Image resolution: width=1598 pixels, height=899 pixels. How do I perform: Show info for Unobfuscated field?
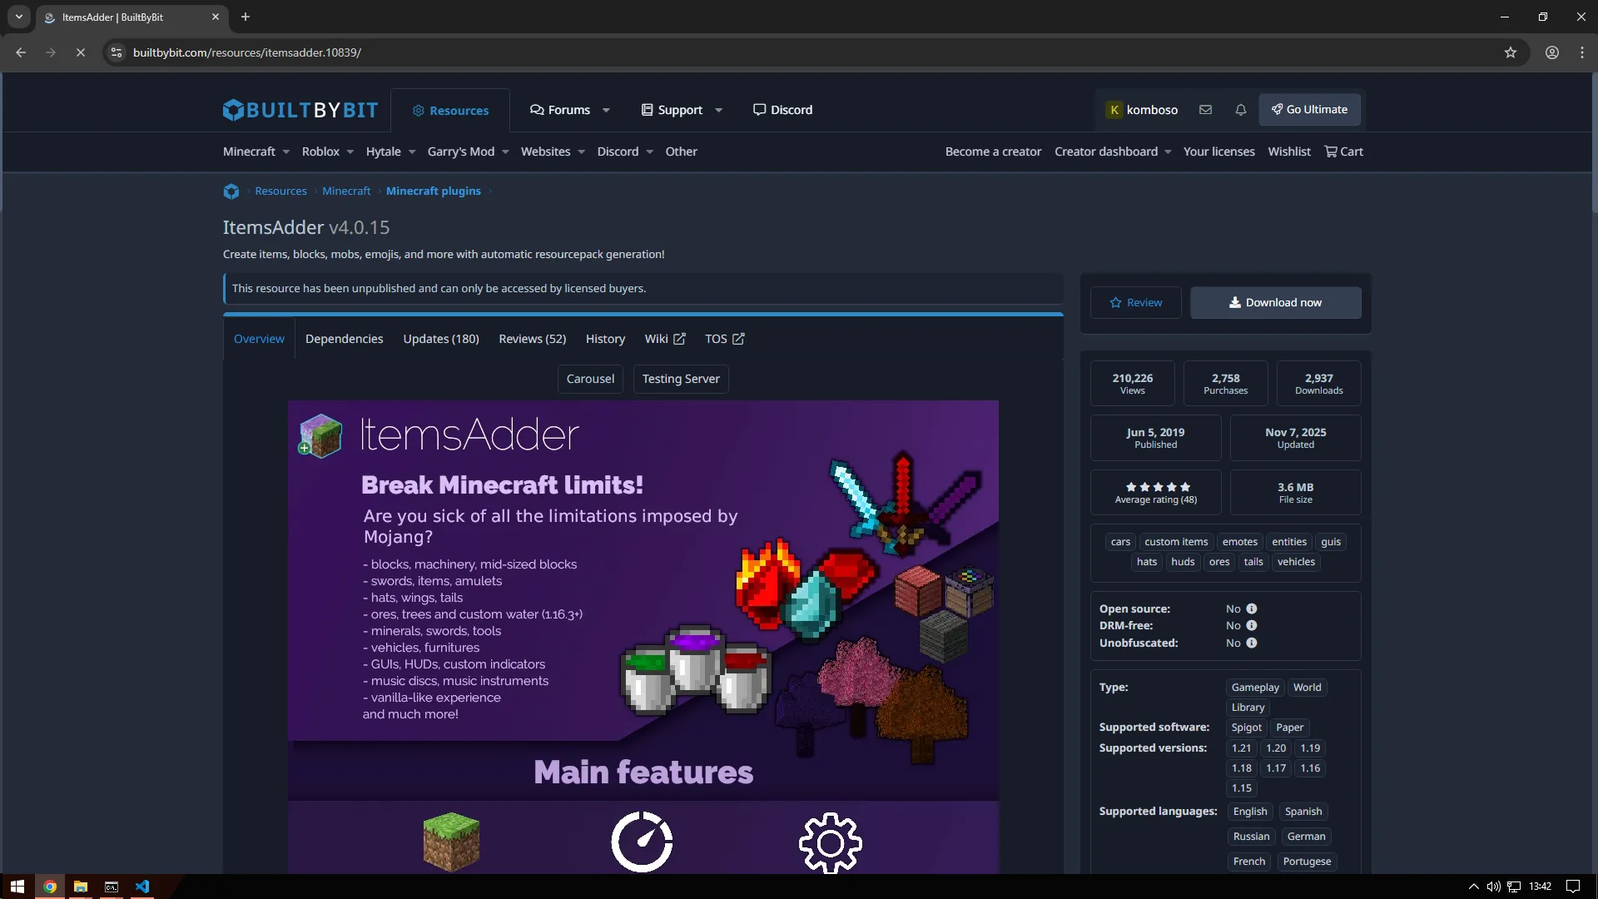tap(1252, 643)
